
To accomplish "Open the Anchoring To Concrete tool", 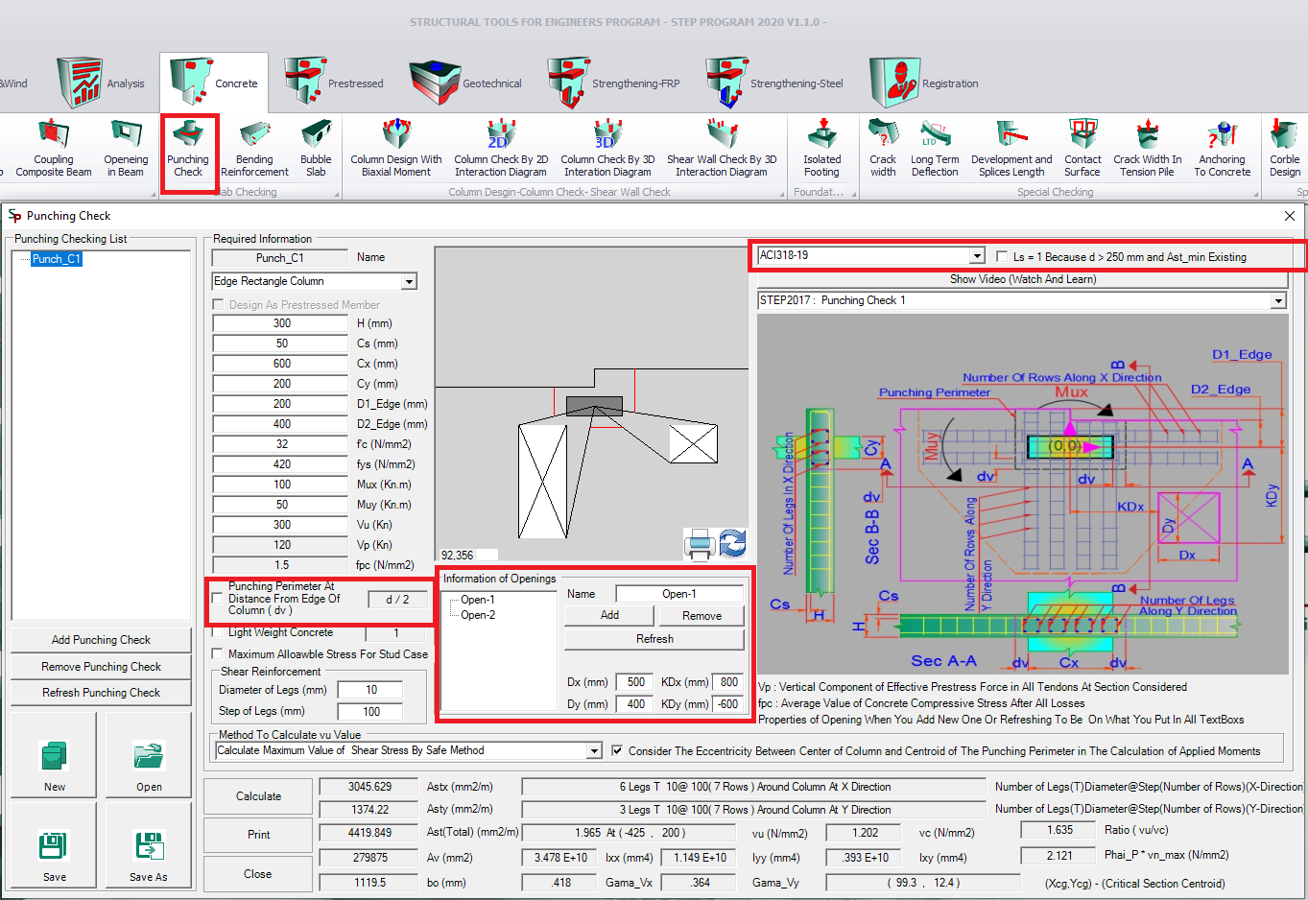I will pos(1223,150).
